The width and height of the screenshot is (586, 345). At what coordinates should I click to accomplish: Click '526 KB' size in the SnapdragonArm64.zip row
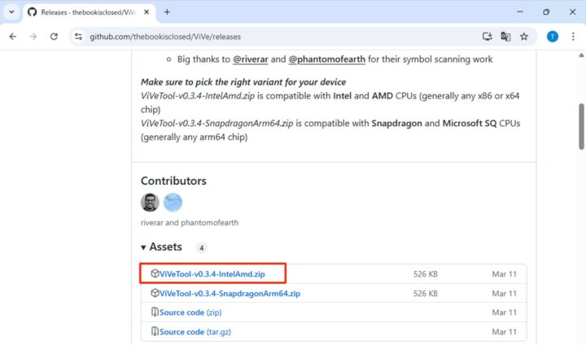point(426,294)
